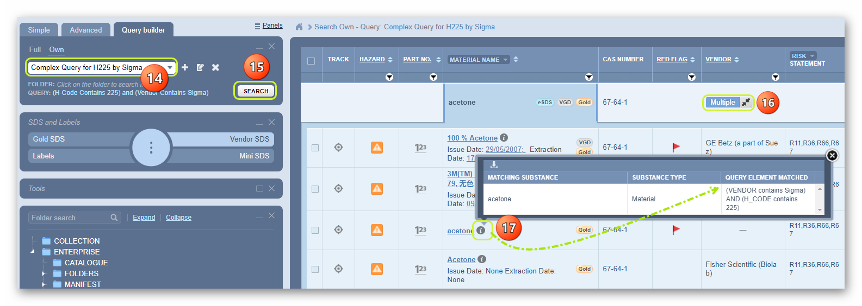Click the Expand folder tree link
The width and height of the screenshot is (862, 306).
144,218
